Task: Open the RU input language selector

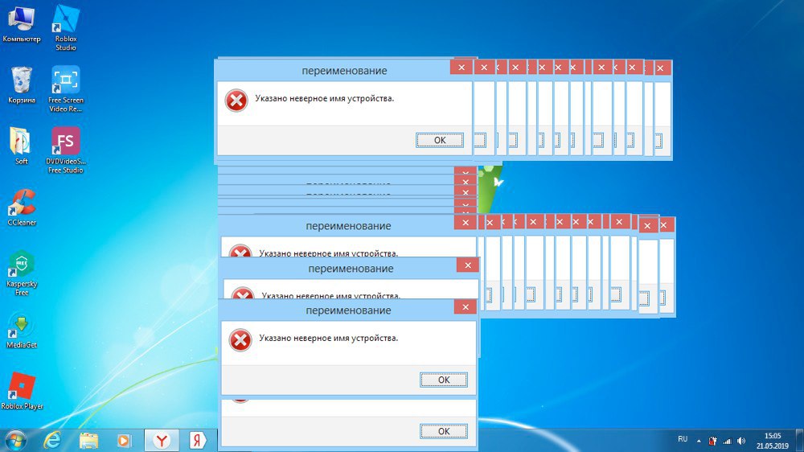Action: (x=683, y=439)
